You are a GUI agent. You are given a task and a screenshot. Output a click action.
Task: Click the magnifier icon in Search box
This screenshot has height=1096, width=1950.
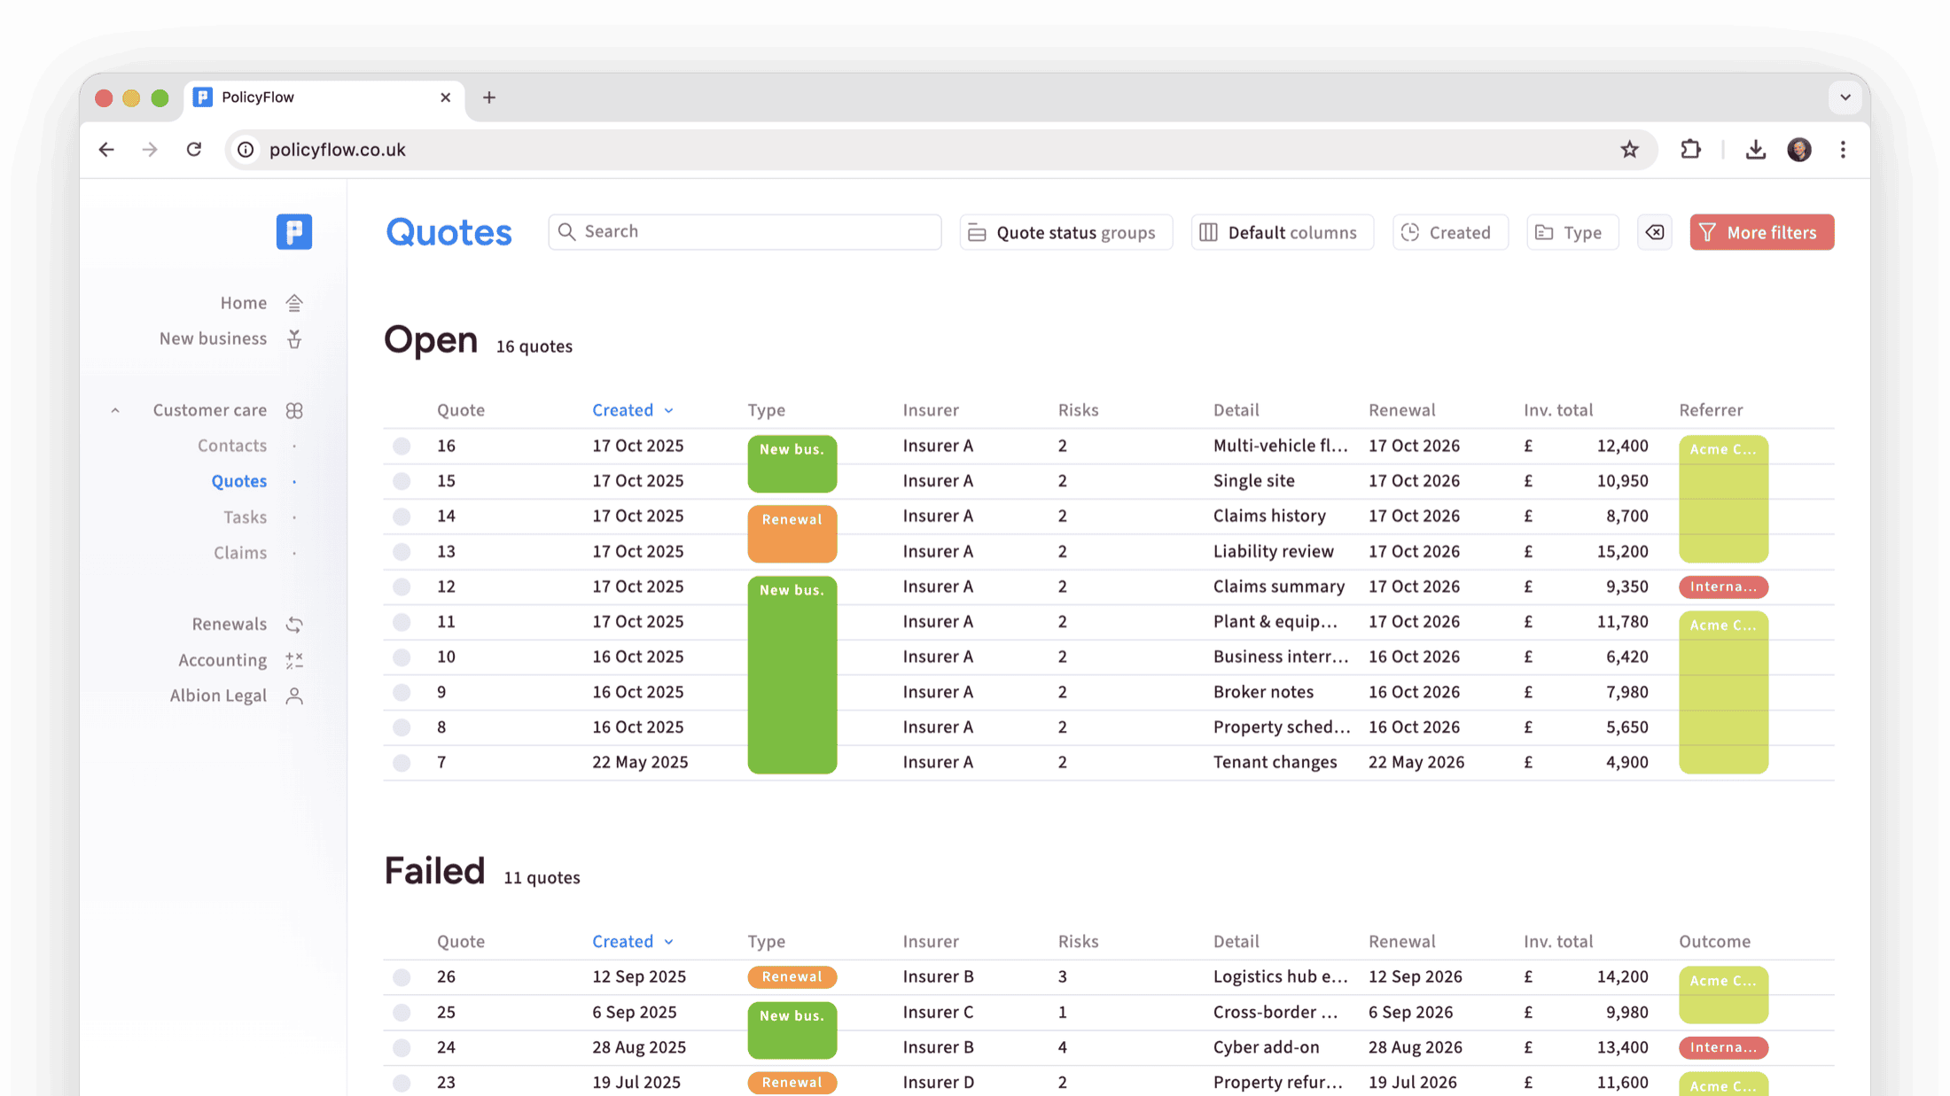[566, 231]
